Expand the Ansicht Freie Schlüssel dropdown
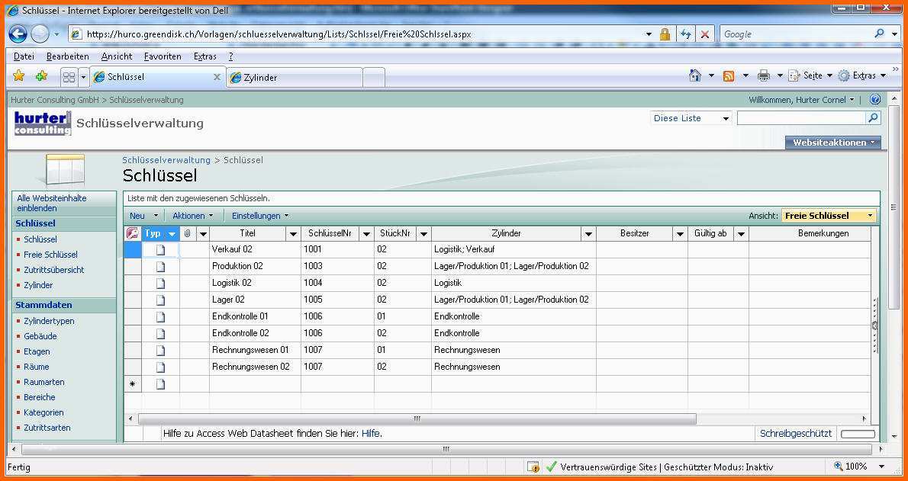The height and width of the screenshot is (481, 908). coord(870,216)
